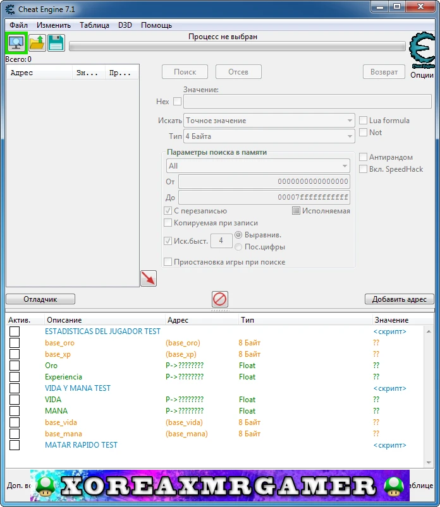Save the table with floppy disk icon
This screenshot has height=507, width=440.
coord(56,43)
